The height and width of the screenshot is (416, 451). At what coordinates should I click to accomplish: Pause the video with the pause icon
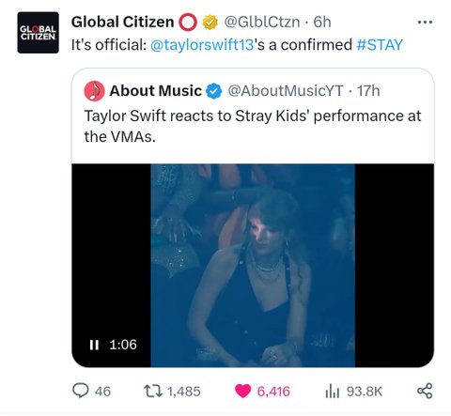(94, 345)
